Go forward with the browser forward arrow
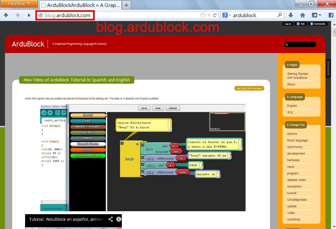The width and height of the screenshot is (336, 229). (x=18, y=15)
